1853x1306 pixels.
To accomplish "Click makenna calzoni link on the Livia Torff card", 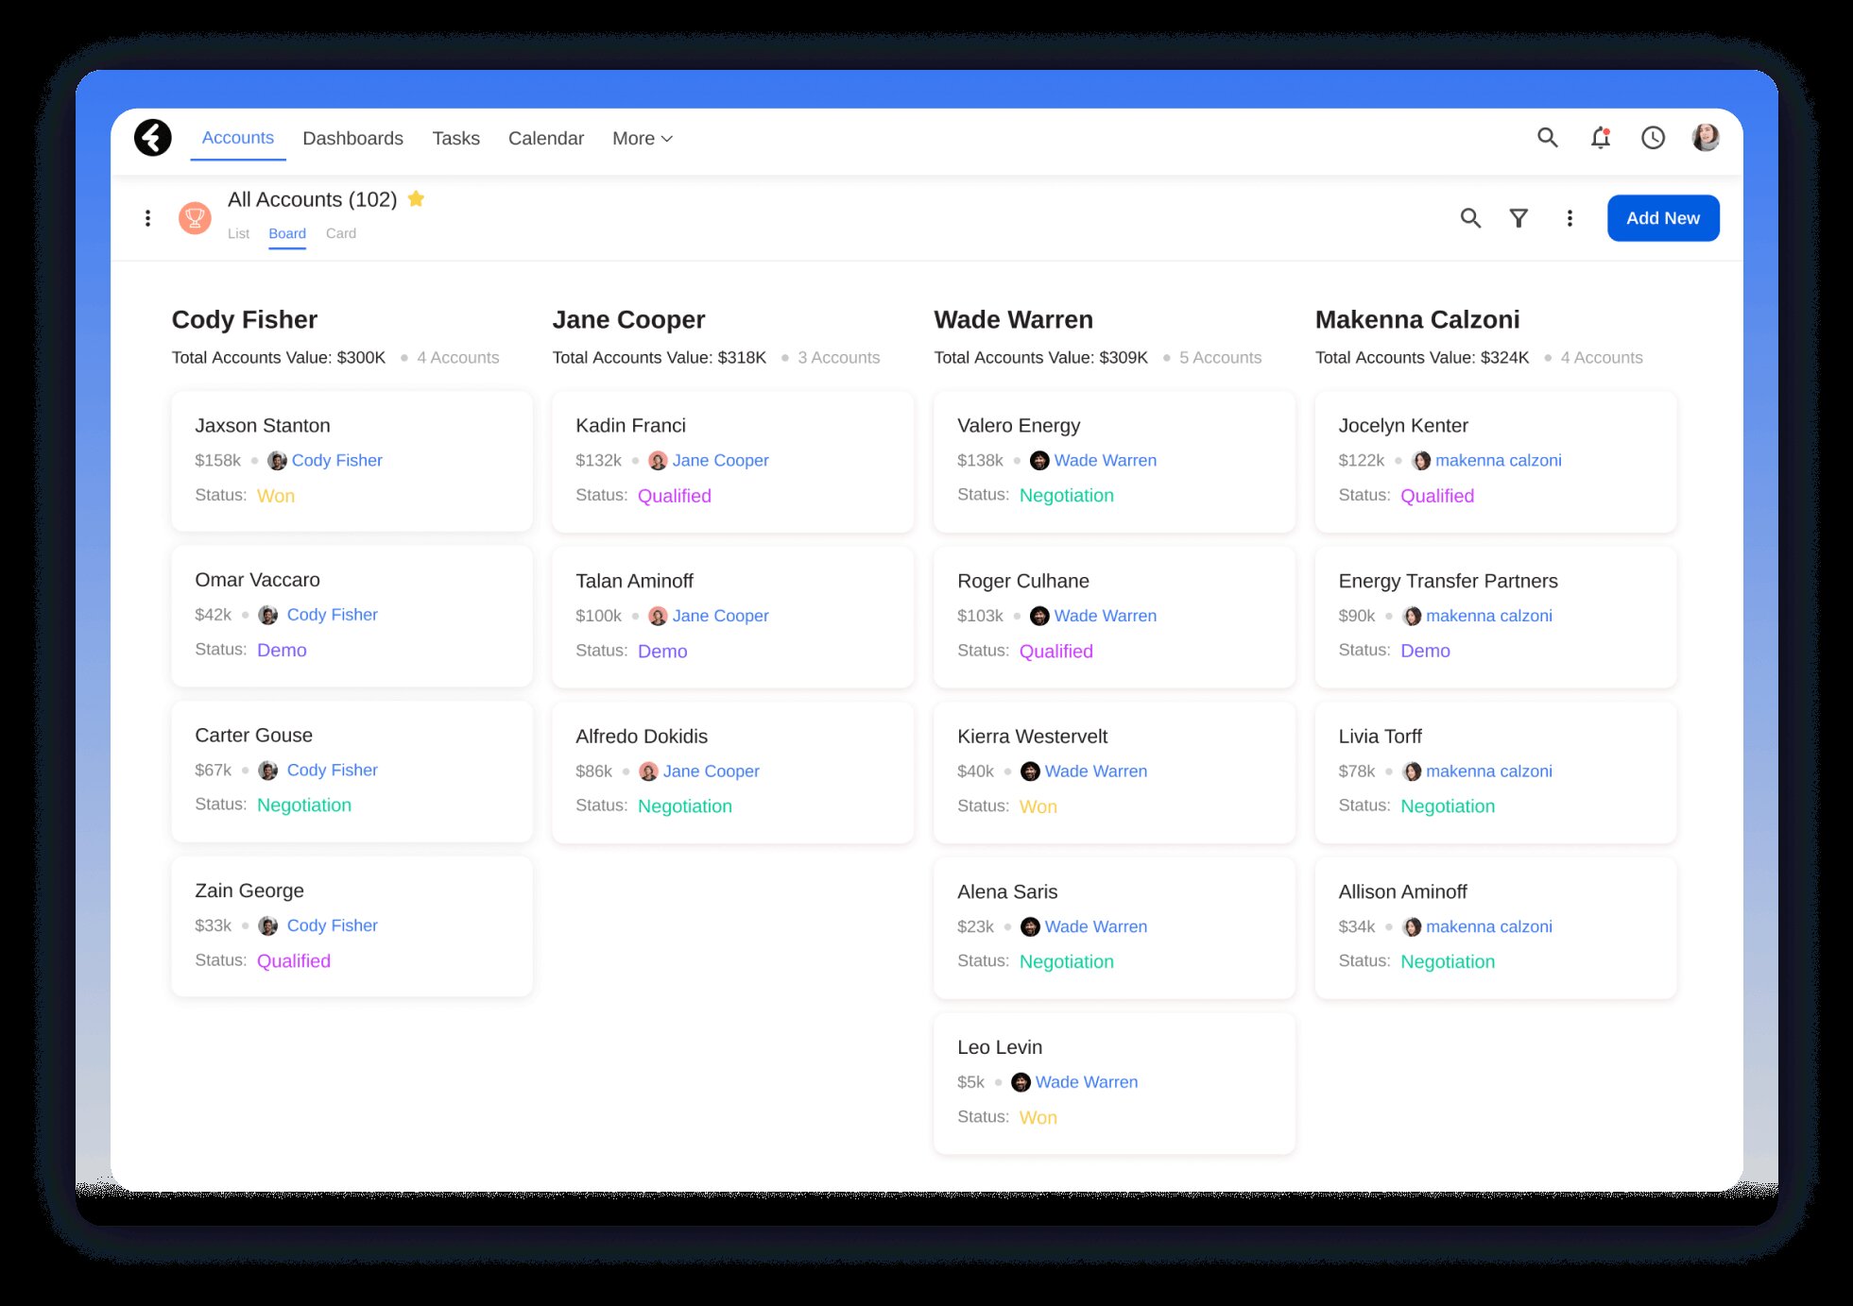I will [x=1488, y=772].
